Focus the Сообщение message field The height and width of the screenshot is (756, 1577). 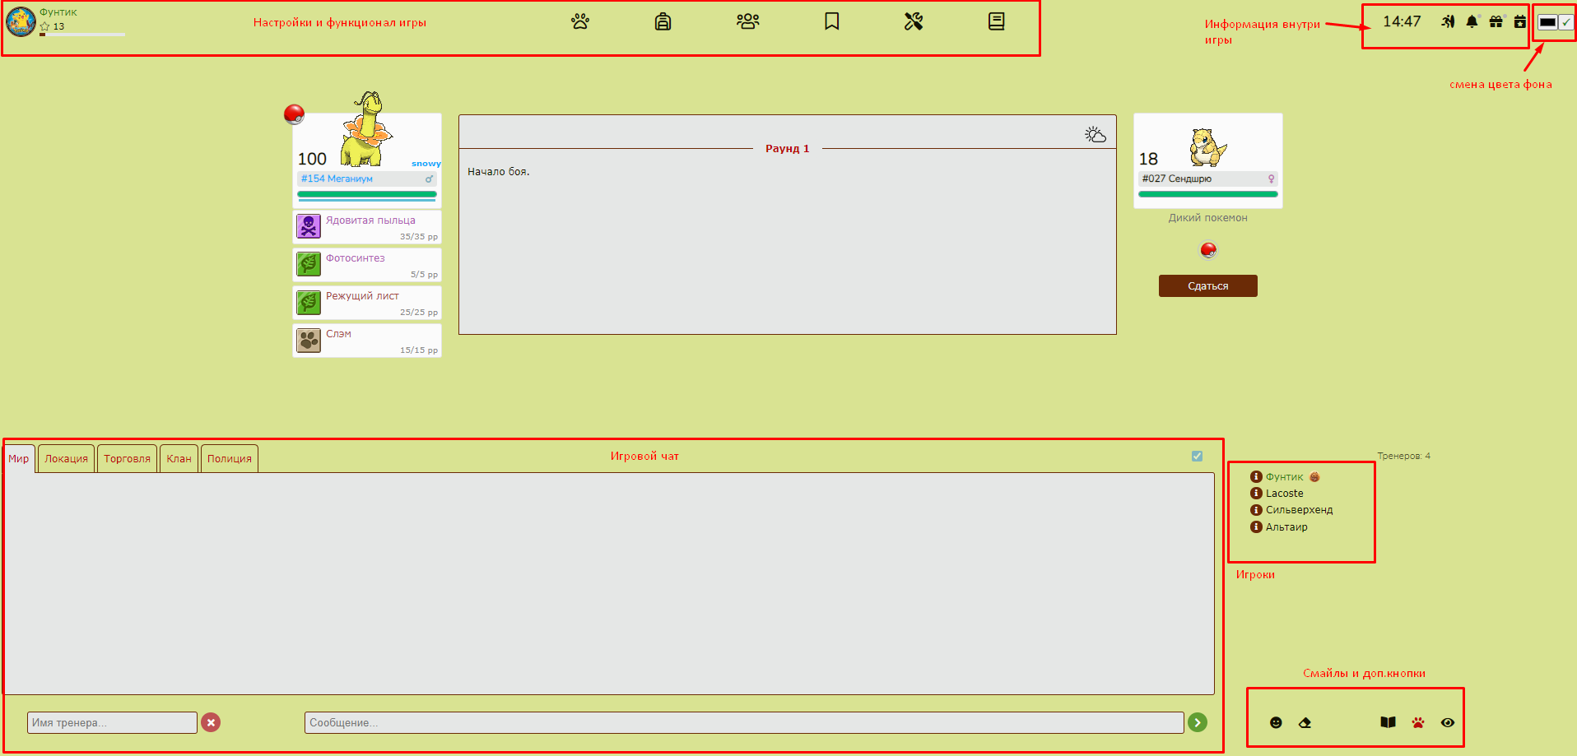click(744, 722)
